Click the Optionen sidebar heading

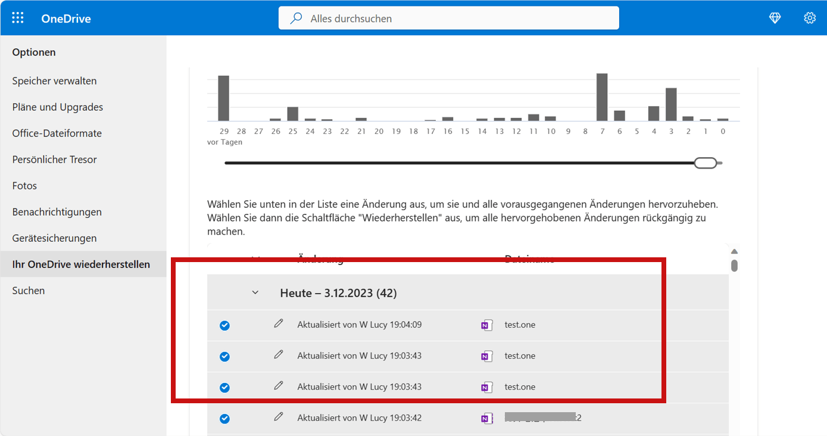34,52
